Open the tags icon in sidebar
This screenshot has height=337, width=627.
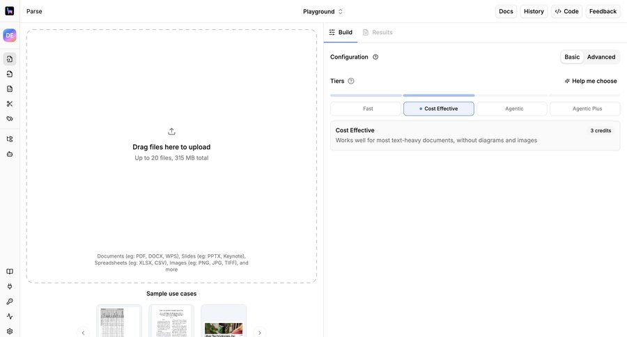[x=10, y=118]
